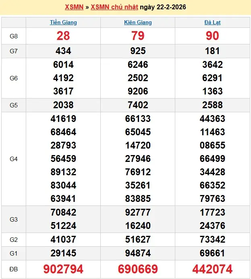Open the Tiền Giang province link
This screenshot has height=279, width=251.
click(x=63, y=22)
